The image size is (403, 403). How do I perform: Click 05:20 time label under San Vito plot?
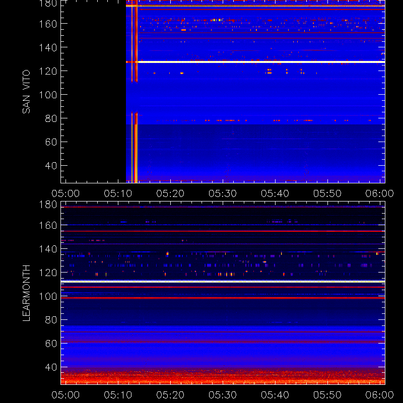point(170,193)
